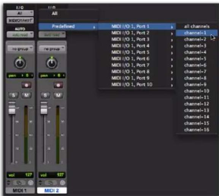
Task: Open MIDI 1 no group selector
Action: [x=20, y=49]
